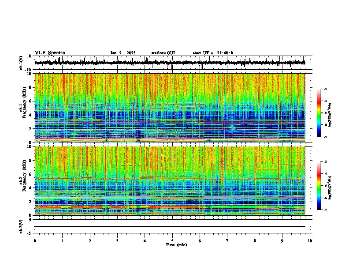Click time axis tick label "1"

(62, 241)
